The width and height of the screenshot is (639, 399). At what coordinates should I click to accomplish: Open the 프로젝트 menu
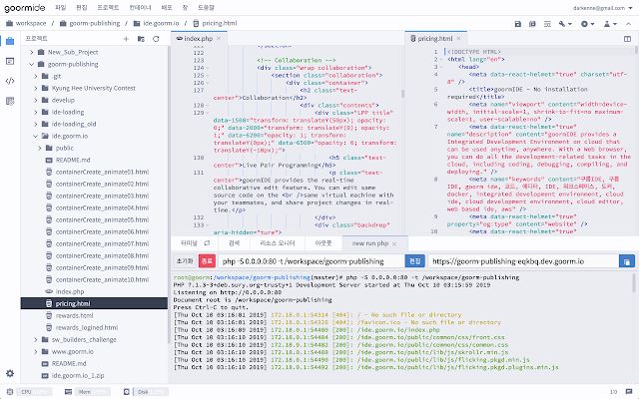pos(108,7)
